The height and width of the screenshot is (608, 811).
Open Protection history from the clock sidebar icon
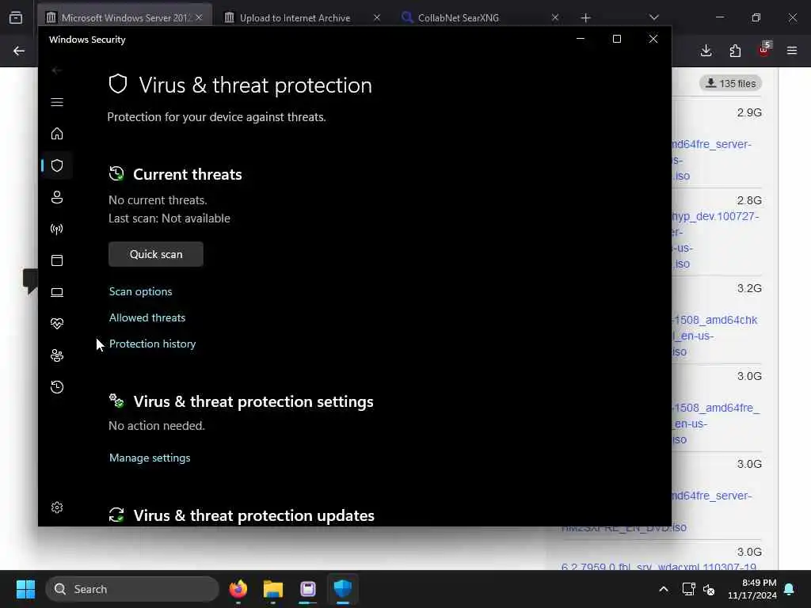[57, 387]
